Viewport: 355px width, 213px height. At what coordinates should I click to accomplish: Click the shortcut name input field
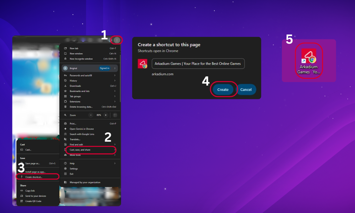click(x=198, y=64)
